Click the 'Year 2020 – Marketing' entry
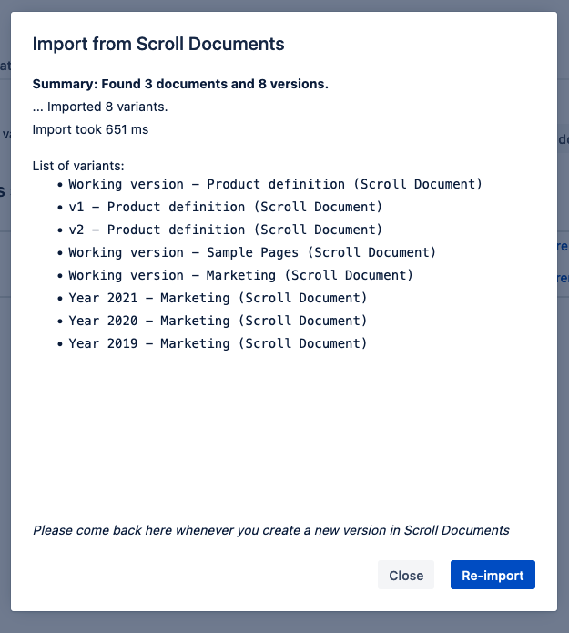The image size is (569, 633). pos(218,321)
